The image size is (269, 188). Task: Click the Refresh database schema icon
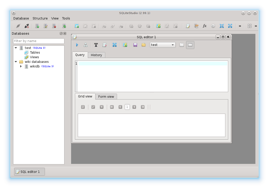coord(64,26)
